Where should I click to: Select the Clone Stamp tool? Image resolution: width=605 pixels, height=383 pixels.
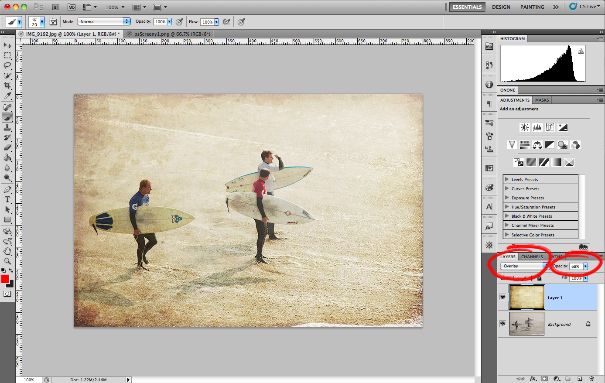coord(7,128)
